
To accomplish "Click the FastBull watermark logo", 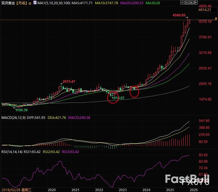I will click(187, 179).
